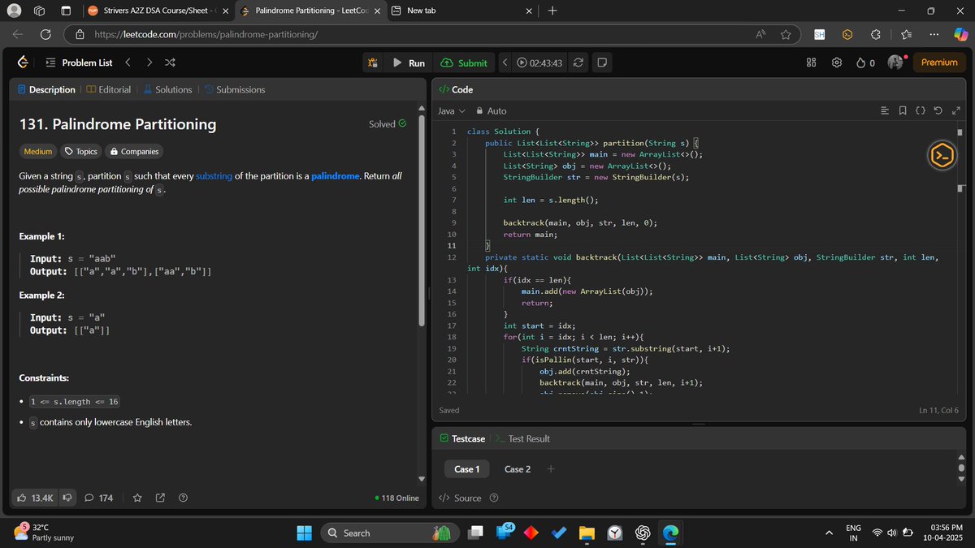Switch to the Editorial tab
The width and height of the screenshot is (975, 548).
point(108,89)
